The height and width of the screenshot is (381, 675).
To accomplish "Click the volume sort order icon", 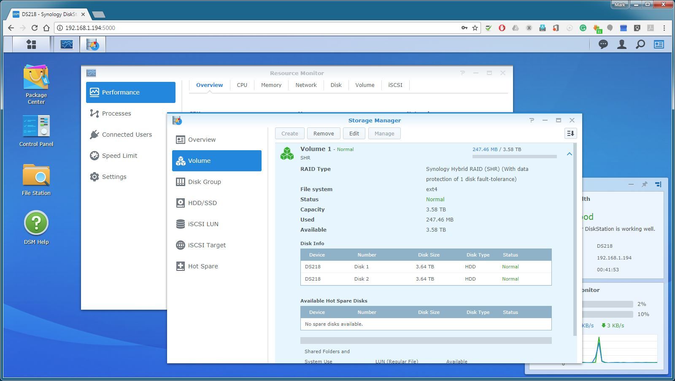I will [x=570, y=133].
